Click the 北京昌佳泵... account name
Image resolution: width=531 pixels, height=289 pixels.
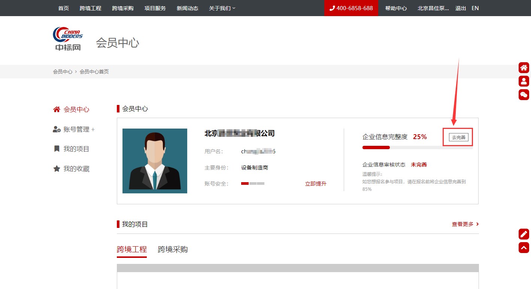433,8
